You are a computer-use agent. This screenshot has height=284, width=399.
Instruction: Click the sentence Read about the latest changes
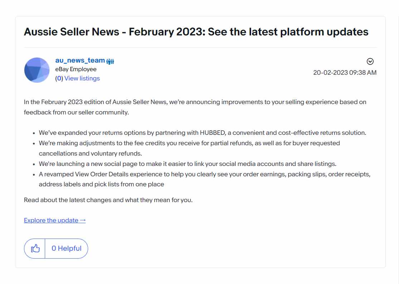point(108,200)
